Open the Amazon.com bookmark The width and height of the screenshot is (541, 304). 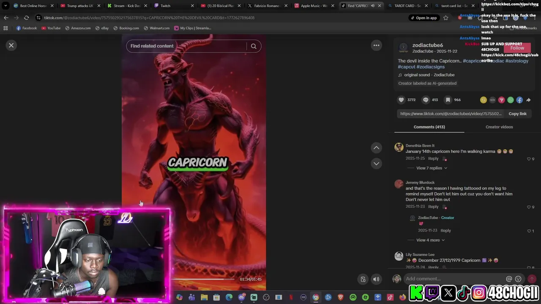[78, 28]
